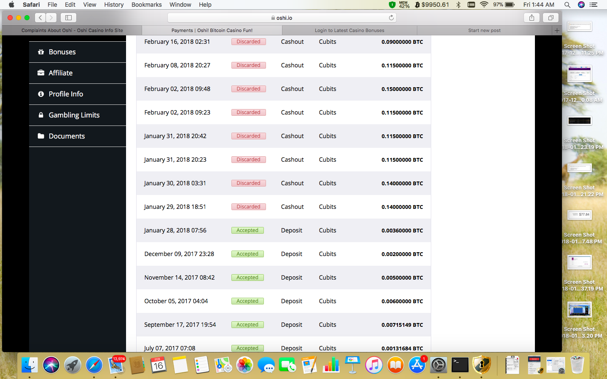Open the Apple menu
This screenshot has height=379, width=607.
(x=11, y=5)
